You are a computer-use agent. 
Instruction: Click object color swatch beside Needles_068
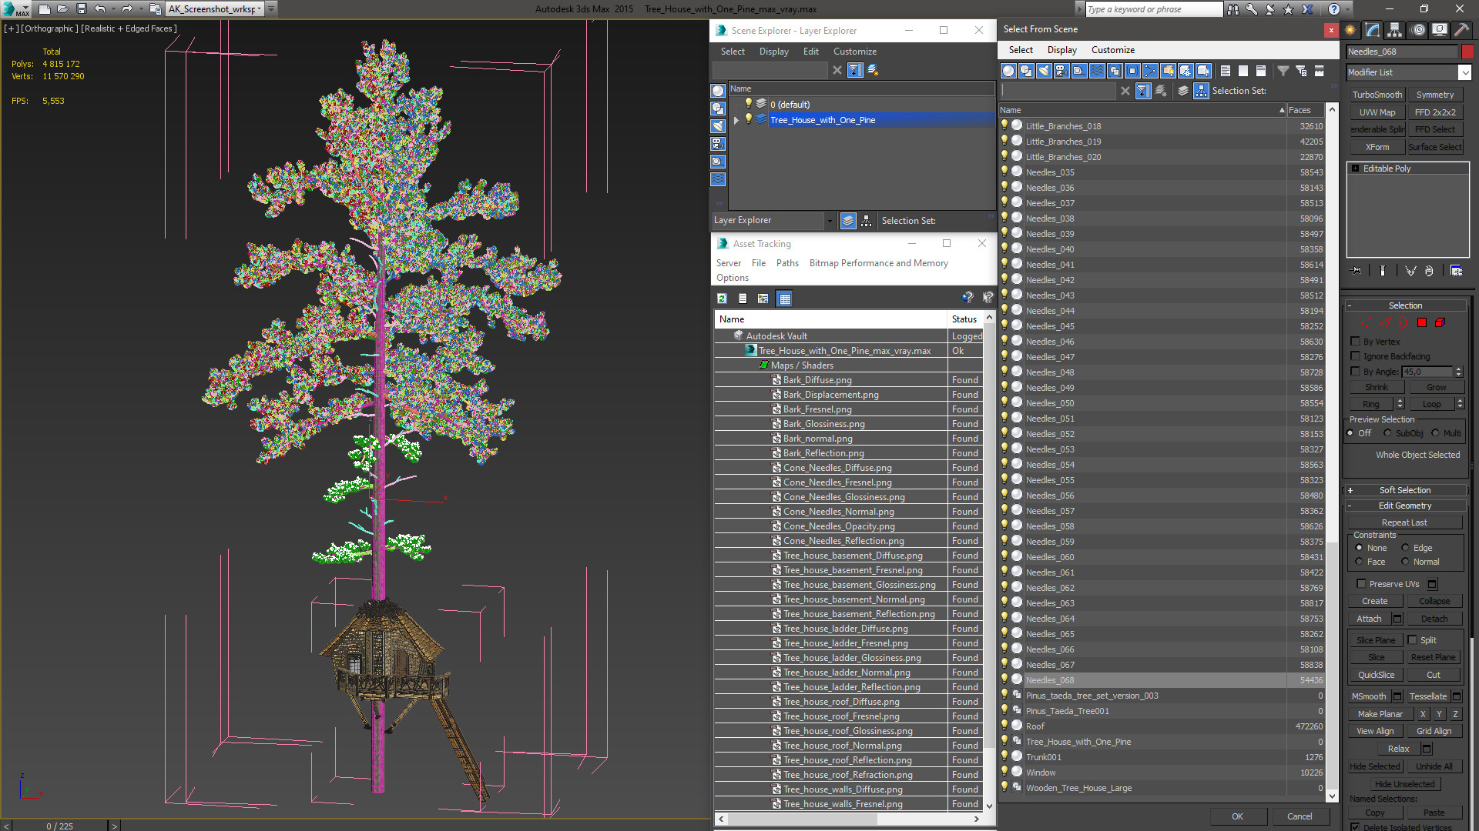coord(1467,52)
